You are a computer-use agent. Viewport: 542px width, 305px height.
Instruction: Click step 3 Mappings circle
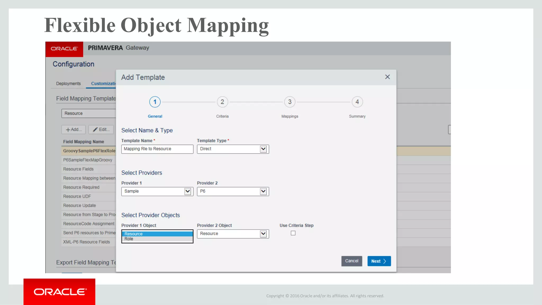[290, 102]
